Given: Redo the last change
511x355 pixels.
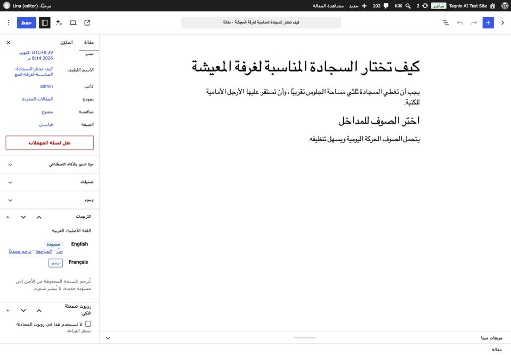Looking at the screenshot, I should click(x=474, y=22).
